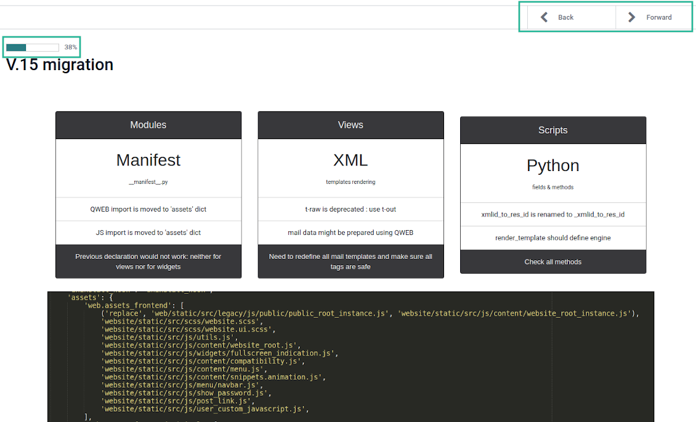Click the 'web.assets_frontend' code line
This screenshot has width=696, height=422.
(134, 305)
